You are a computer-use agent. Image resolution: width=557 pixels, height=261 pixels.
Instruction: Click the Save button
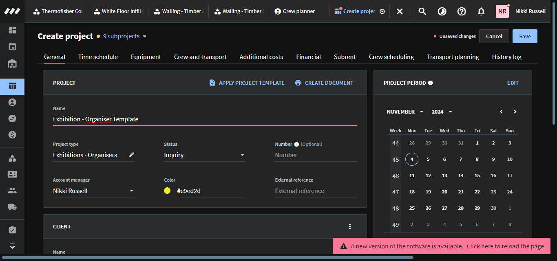point(525,36)
